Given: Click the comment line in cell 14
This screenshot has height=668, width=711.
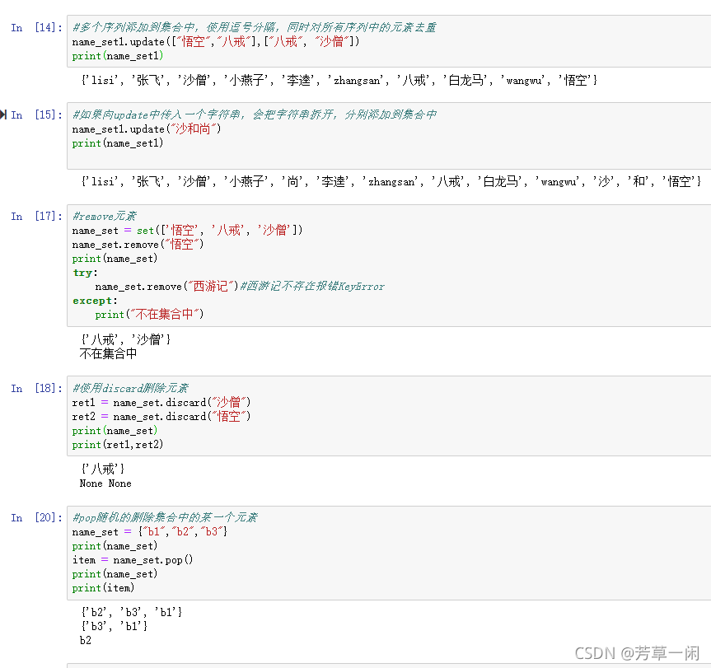Looking at the screenshot, I should pyautogui.click(x=255, y=28).
